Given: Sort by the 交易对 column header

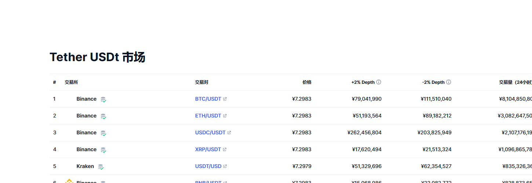Looking at the screenshot, I should coord(201,82).
